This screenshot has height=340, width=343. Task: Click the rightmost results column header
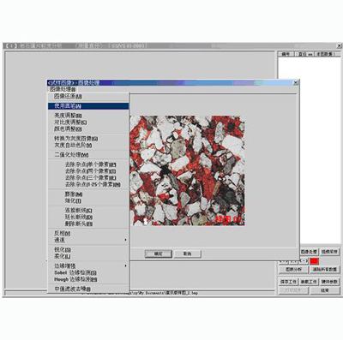click(325, 54)
